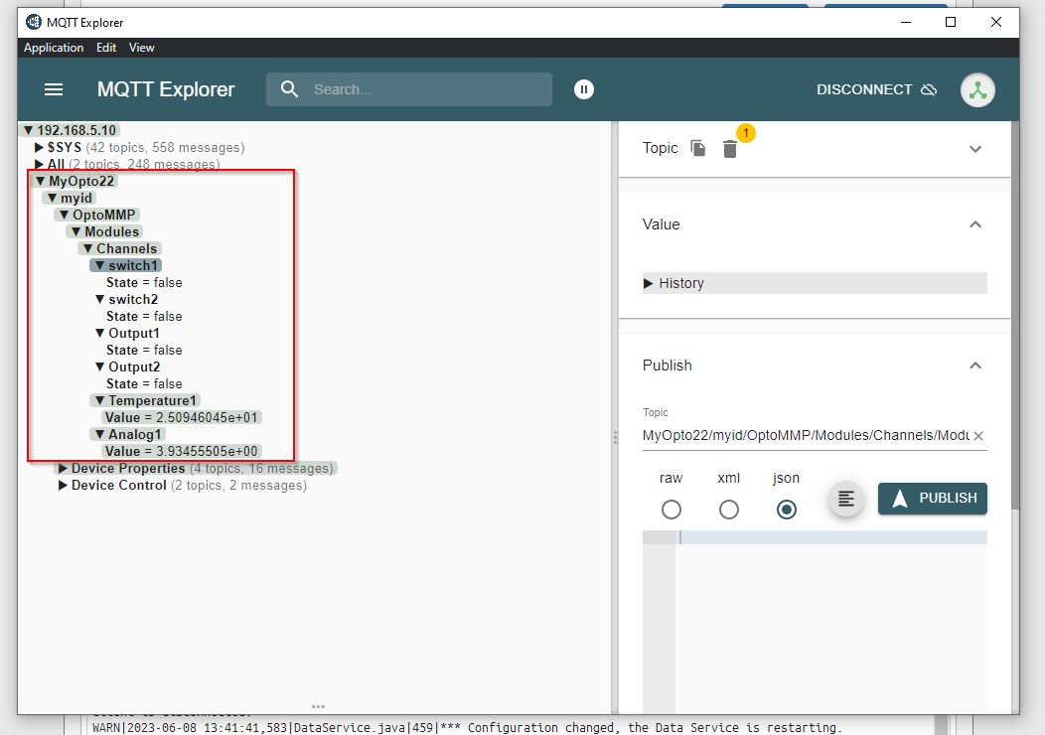This screenshot has height=735, width=1045.
Task: Clear the publish topic field
Action: [978, 436]
